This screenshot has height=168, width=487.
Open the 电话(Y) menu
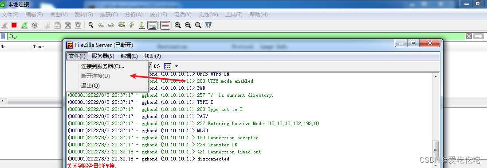click(183, 15)
